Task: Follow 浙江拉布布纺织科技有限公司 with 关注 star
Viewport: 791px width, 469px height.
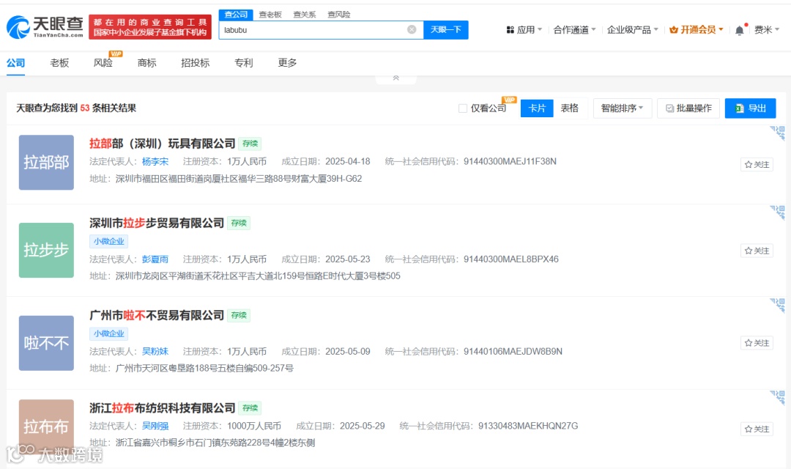Action: pos(757,429)
